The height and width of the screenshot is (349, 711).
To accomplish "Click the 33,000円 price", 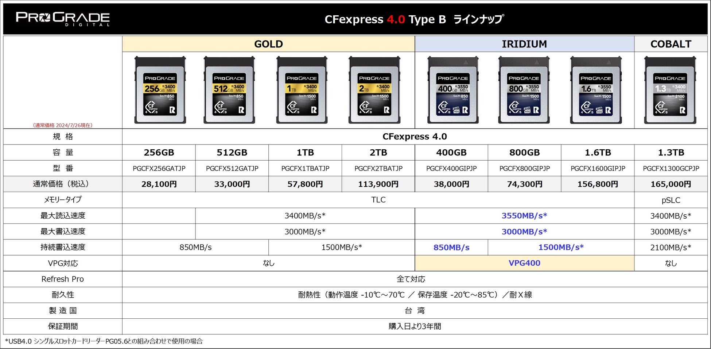I will pos(232,184).
